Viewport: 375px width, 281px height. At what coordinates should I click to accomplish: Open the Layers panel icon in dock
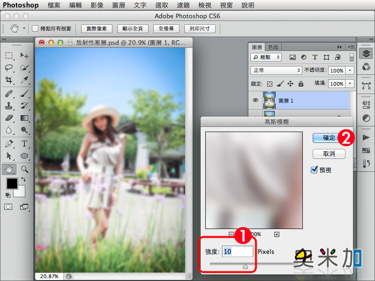coord(366,53)
